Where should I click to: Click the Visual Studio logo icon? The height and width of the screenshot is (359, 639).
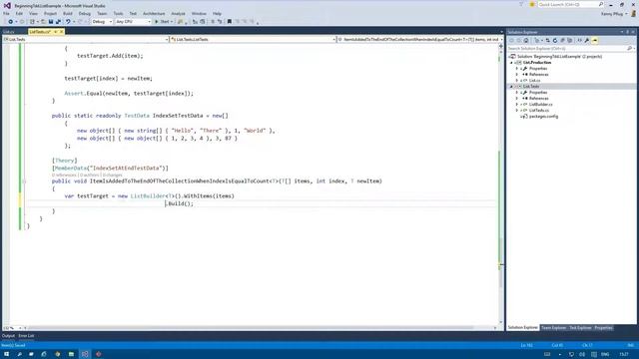(7, 6)
